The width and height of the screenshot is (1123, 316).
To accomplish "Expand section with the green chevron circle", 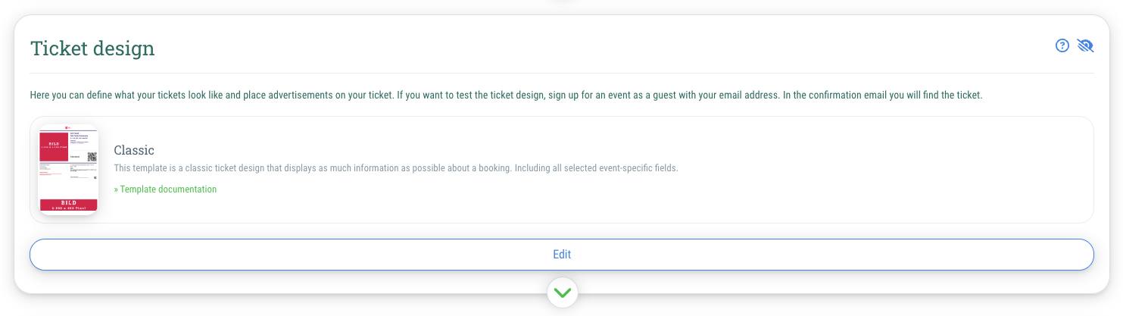I will coord(562,292).
